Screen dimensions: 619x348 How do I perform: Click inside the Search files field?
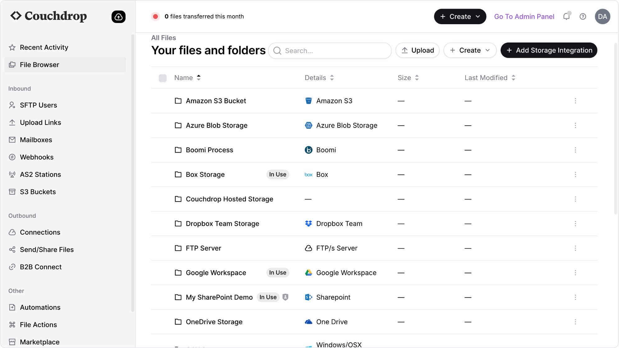click(x=329, y=51)
